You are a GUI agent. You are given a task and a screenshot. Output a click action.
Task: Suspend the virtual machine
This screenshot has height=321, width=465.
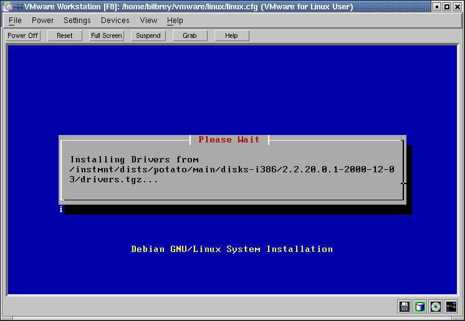click(148, 35)
